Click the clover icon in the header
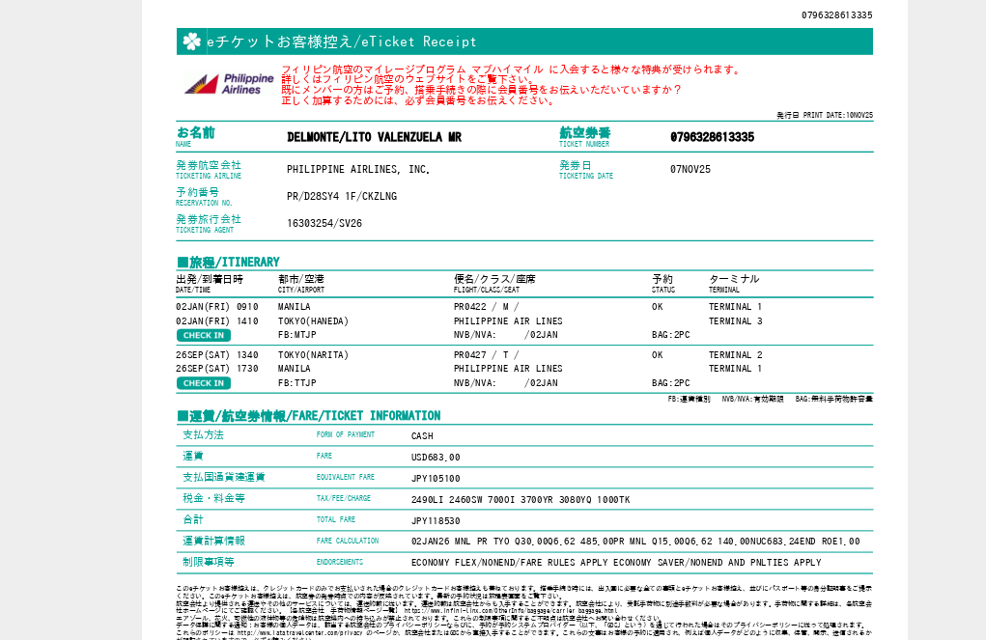 click(x=192, y=42)
